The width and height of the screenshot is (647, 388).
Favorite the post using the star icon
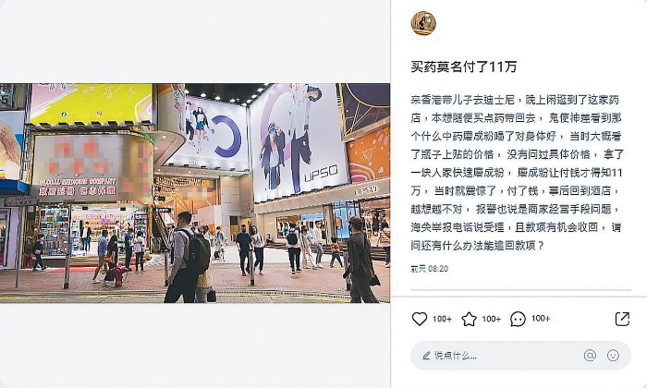[469, 319]
